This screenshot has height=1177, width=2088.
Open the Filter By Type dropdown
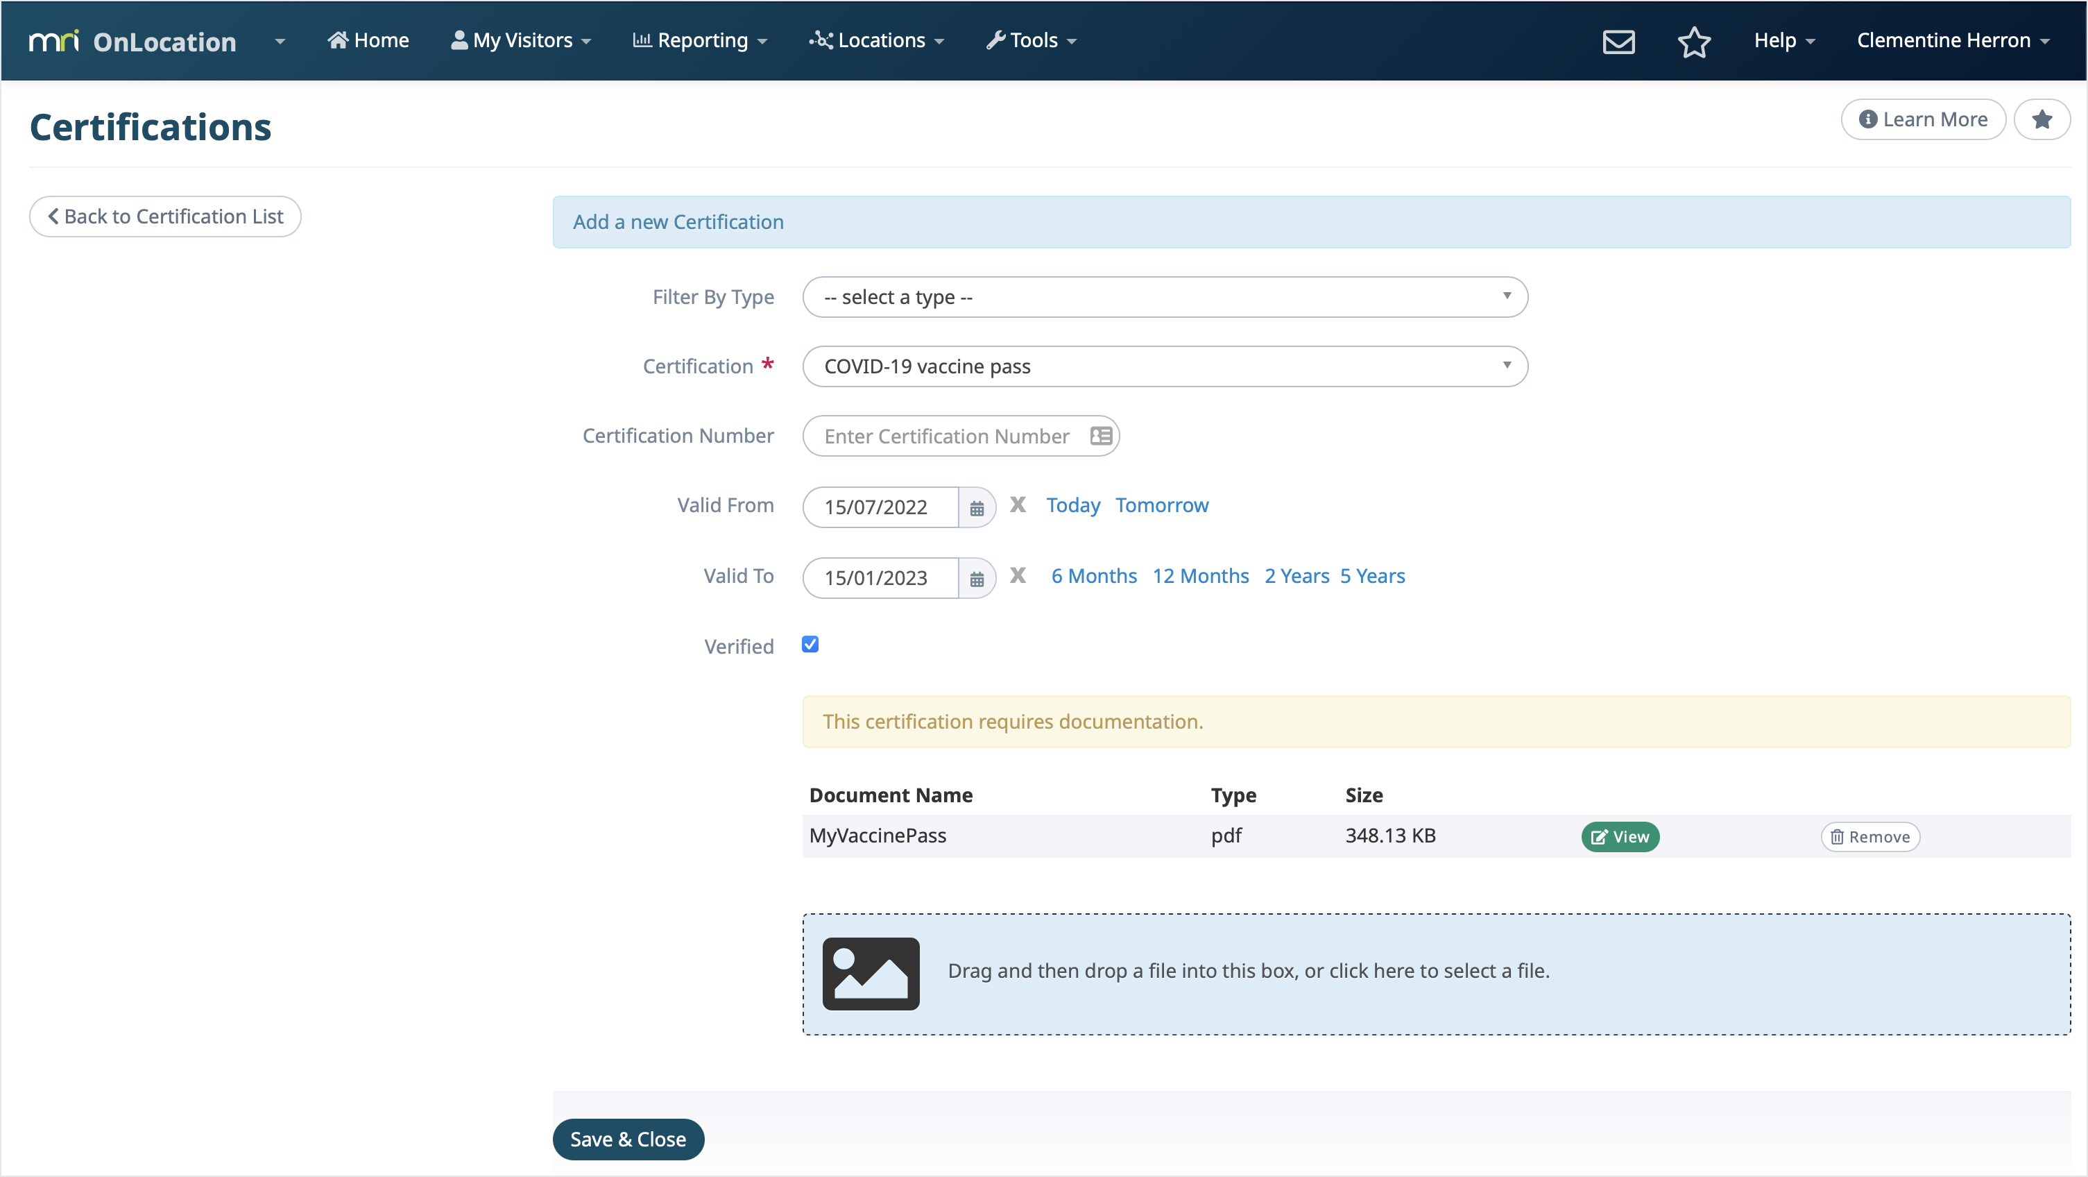tap(1165, 297)
